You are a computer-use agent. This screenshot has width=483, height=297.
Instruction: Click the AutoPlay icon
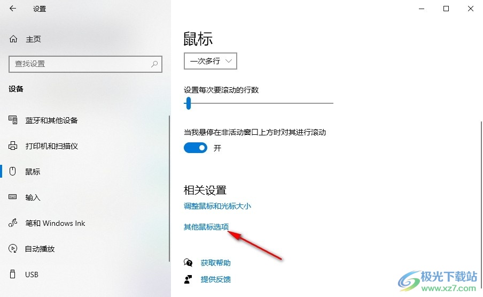pos(13,248)
